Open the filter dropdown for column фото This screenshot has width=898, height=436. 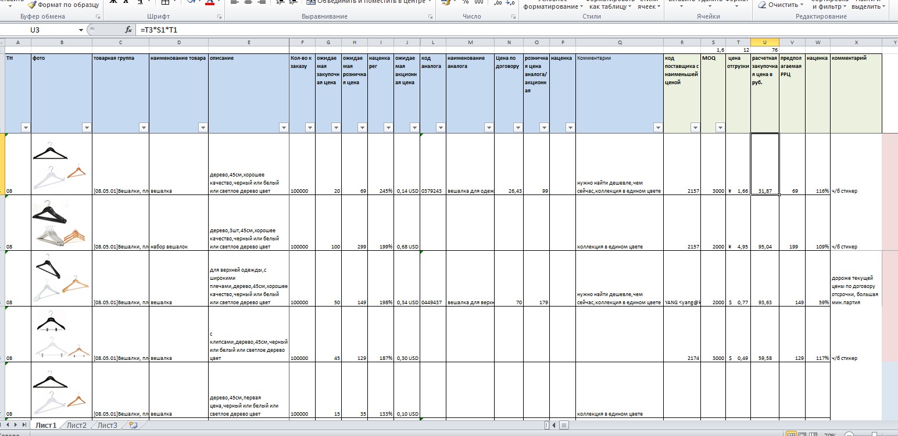tap(87, 127)
